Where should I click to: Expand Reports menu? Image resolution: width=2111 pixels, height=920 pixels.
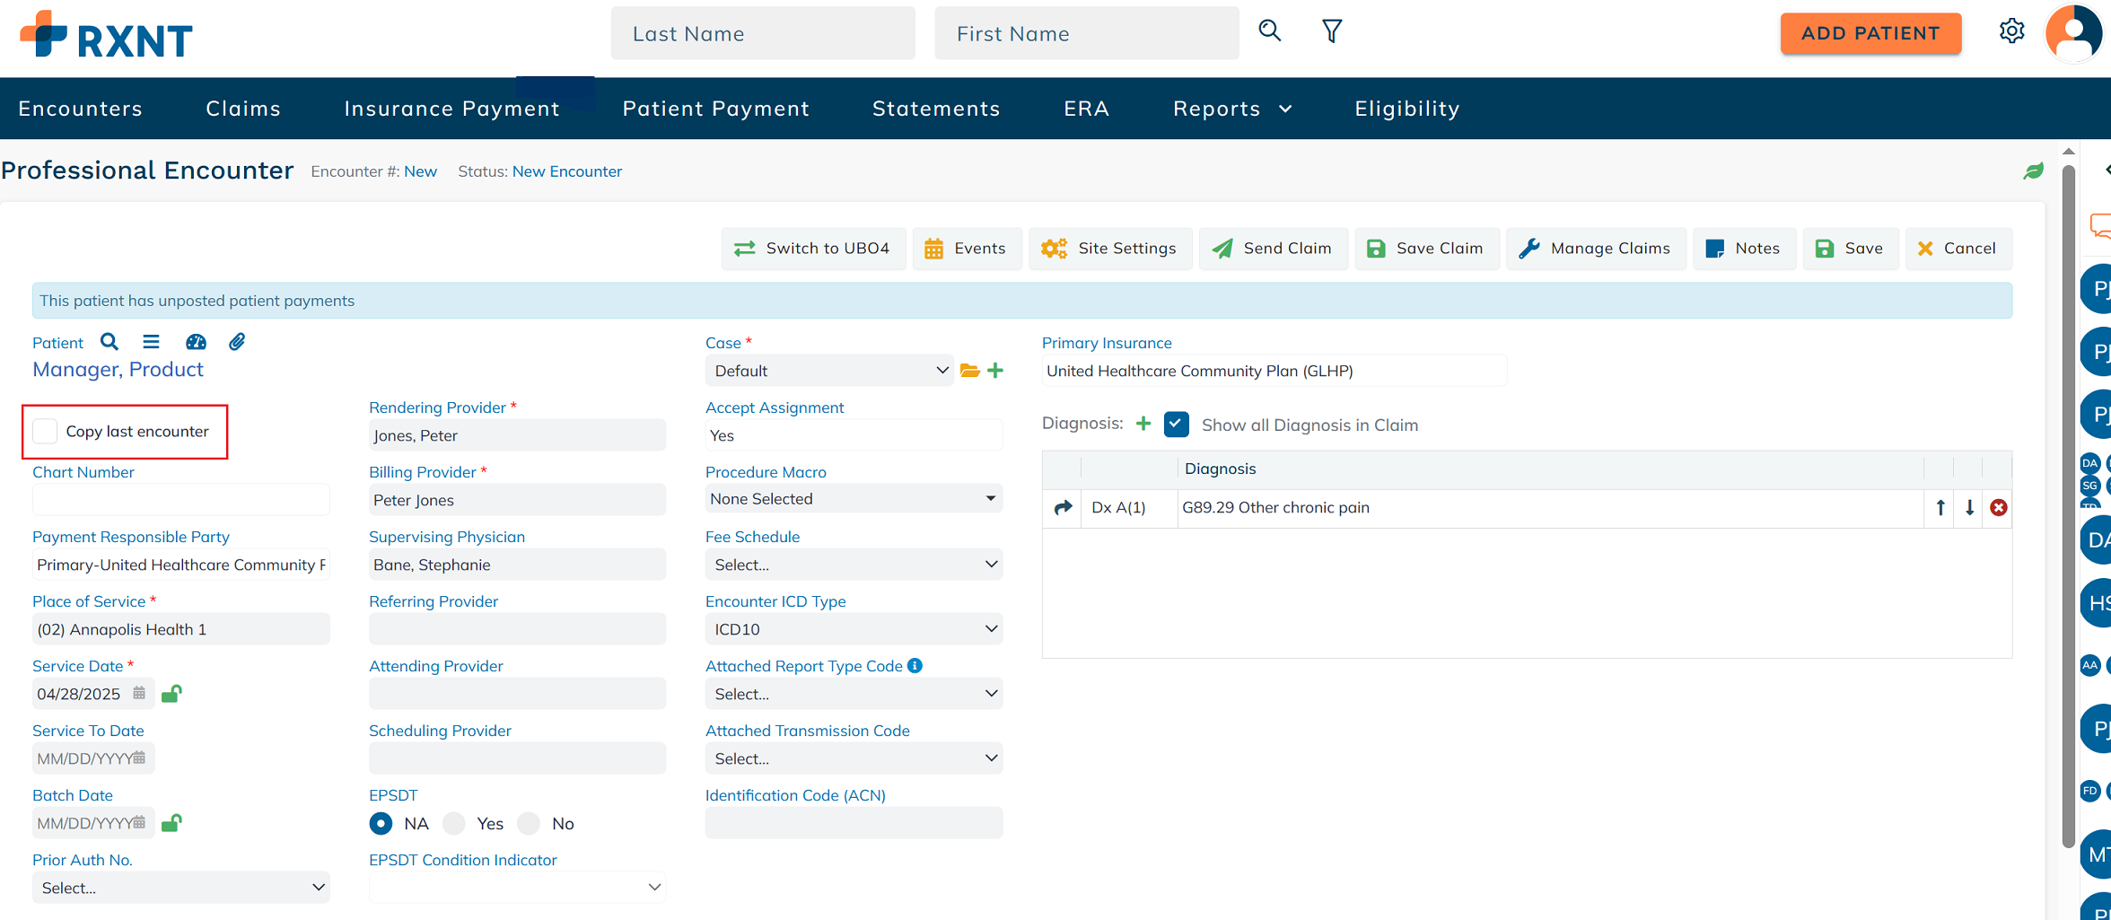(x=1232, y=109)
